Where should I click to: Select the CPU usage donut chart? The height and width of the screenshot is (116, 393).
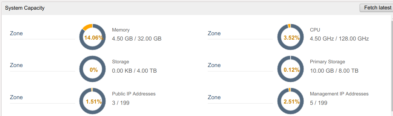[x=291, y=37]
